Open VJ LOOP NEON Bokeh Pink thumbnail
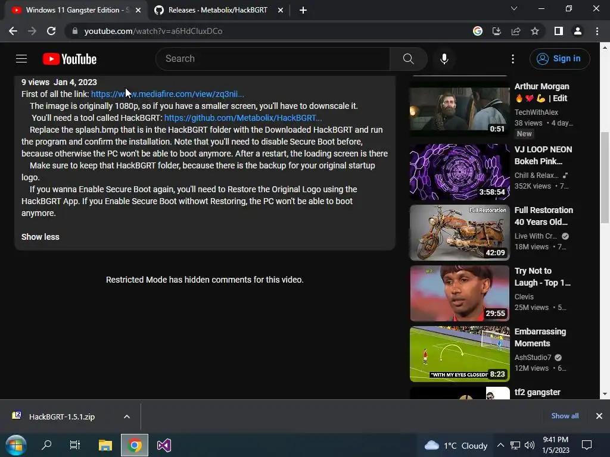Viewport: 610px width, 457px height. click(x=459, y=172)
